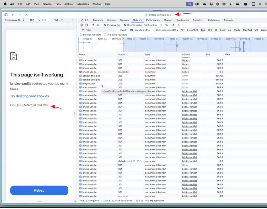Switch to the Elements tab
This screenshot has width=267, height=209.
[x=98, y=20]
